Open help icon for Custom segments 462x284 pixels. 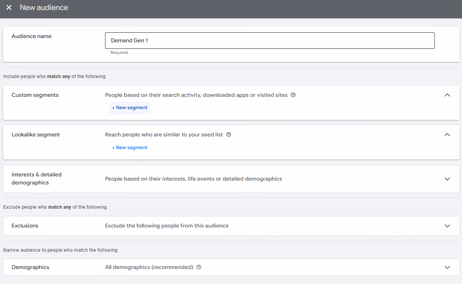(293, 95)
